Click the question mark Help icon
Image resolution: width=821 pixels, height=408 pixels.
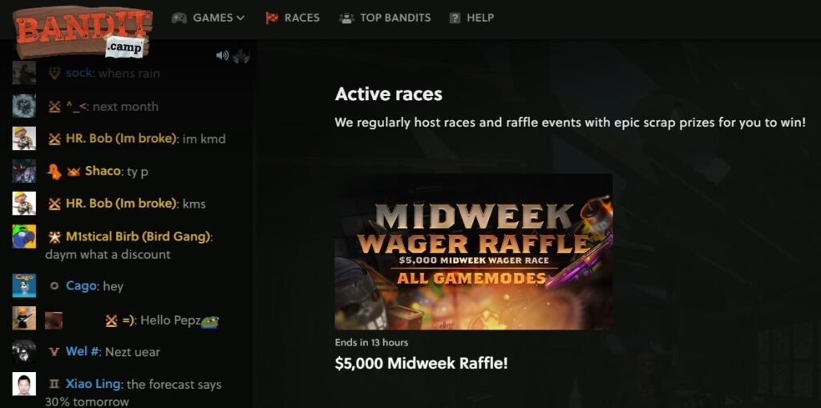click(x=455, y=18)
